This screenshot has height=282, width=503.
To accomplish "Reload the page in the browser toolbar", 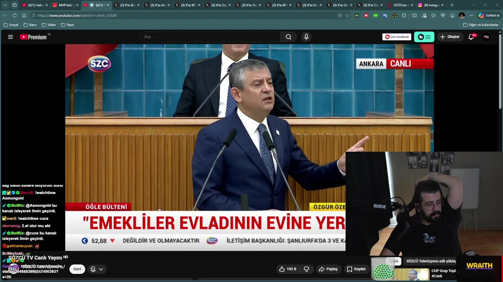I will 15,15.
